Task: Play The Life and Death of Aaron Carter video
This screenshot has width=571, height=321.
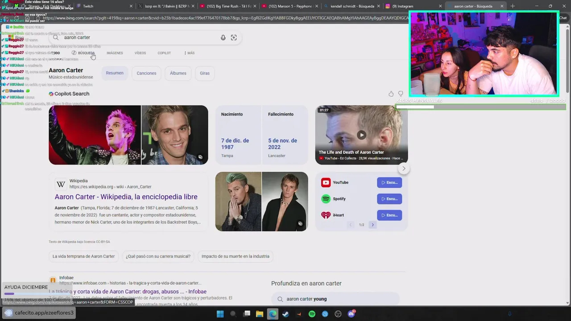Action: pyautogui.click(x=361, y=135)
